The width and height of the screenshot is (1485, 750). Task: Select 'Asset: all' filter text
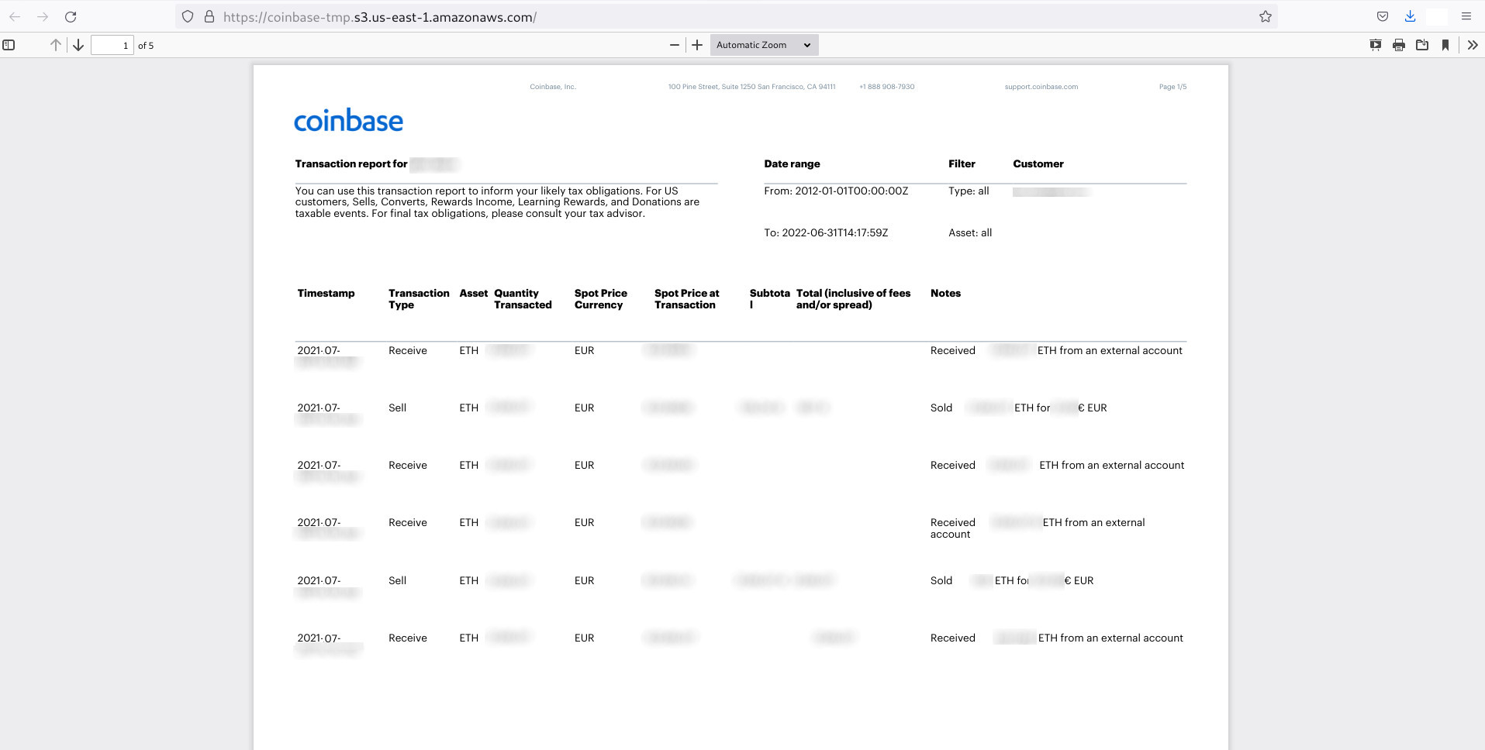(970, 232)
